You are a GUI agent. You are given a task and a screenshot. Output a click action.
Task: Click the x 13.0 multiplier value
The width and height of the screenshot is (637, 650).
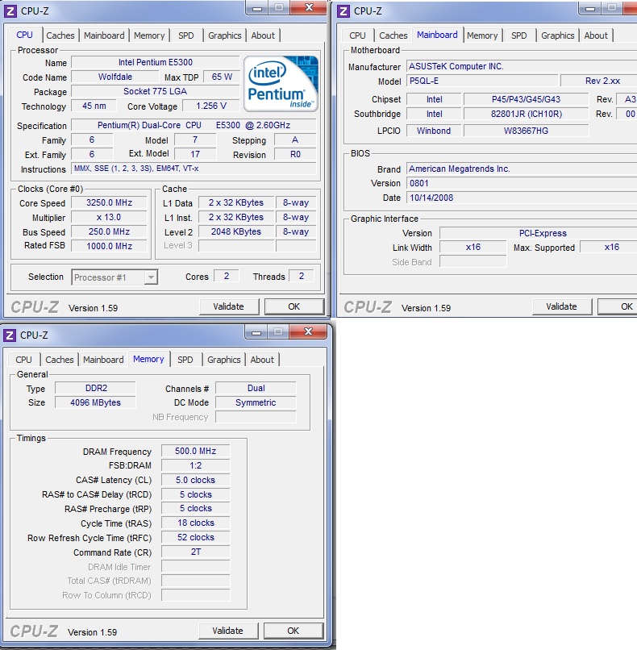(109, 217)
